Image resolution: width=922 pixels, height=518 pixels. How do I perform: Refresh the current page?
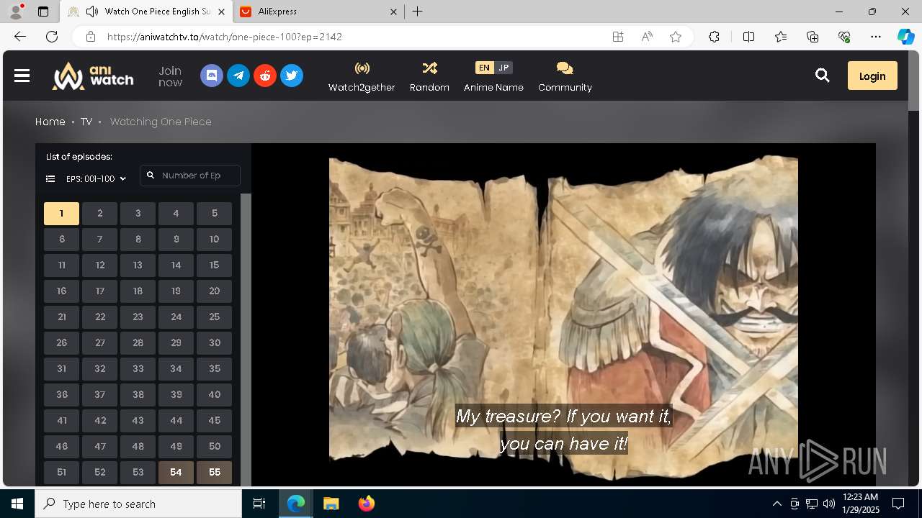(x=52, y=37)
